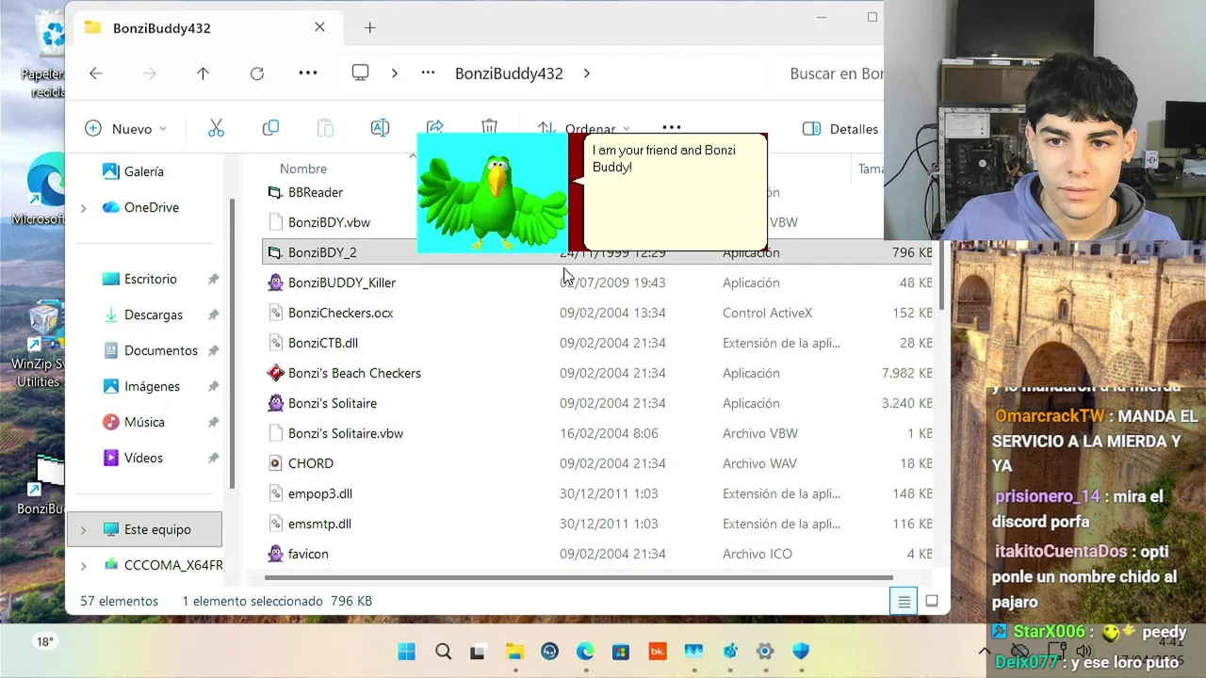Open the Windows Start menu
The image size is (1206, 678).
[x=407, y=652]
